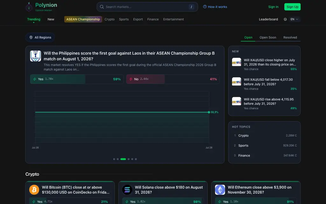Open Finance hot topic row
This screenshot has height=204, width=326.
pos(264,156)
